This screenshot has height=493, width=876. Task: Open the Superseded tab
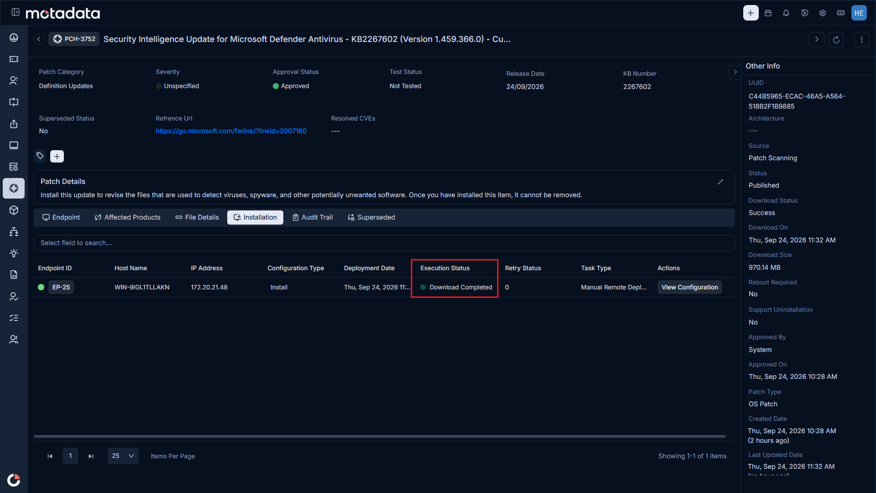point(371,217)
